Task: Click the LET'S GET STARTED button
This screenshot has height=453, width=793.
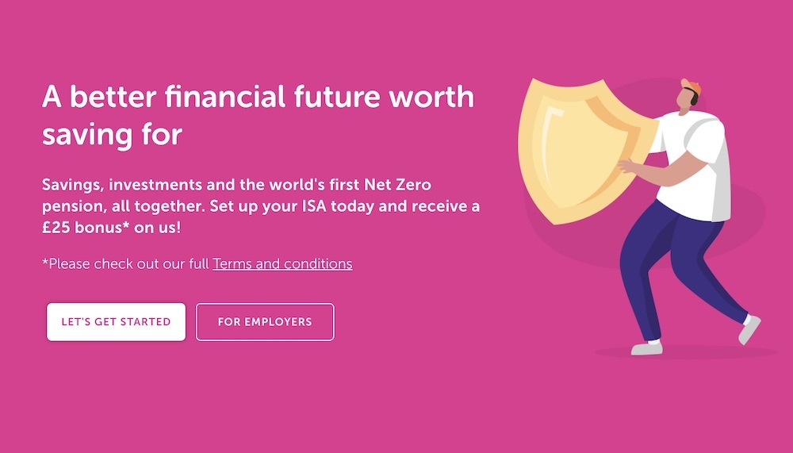Action: [x=116, y=322]
